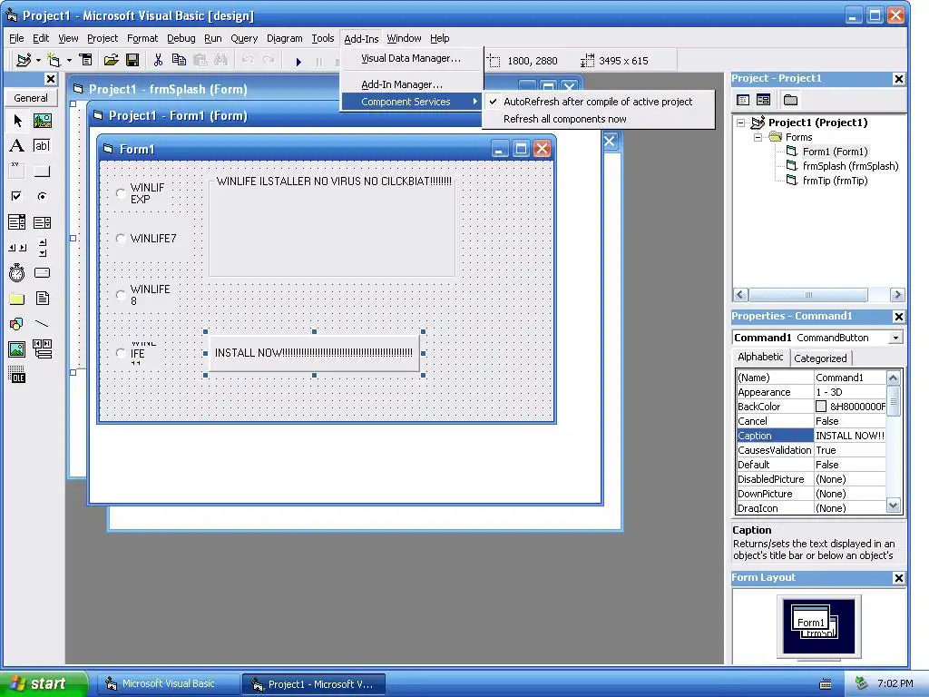Choose Visual Data Manager from Add-Ins menu
This screenshot has width=929, height=697.
click(412, 59)
